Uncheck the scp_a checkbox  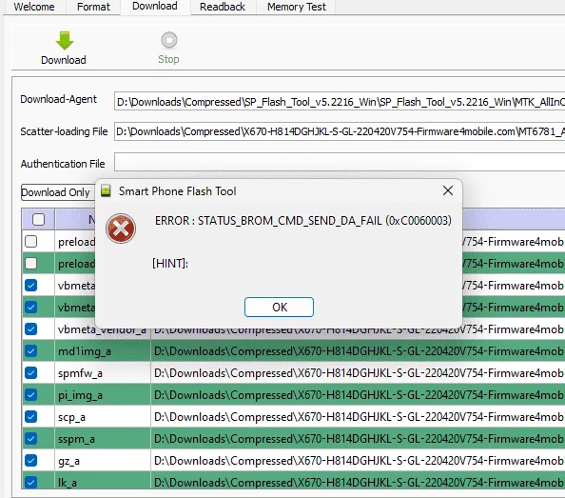[31, 417]
